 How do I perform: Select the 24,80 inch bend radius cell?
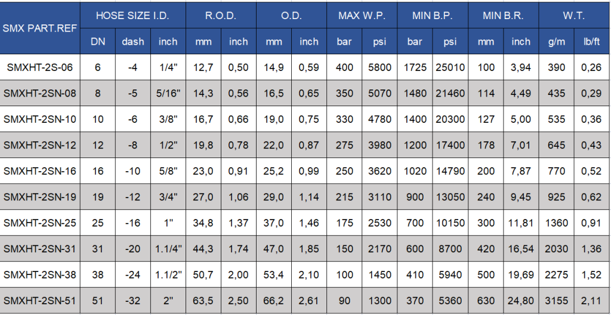(521, 301)
